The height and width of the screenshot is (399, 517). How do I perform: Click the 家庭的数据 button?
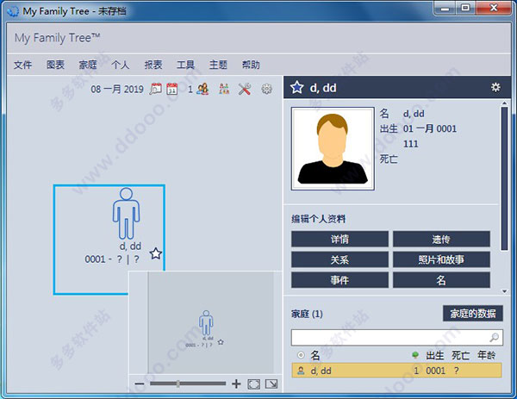(473, 314)
